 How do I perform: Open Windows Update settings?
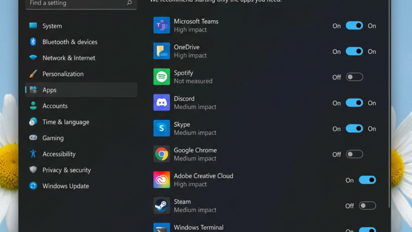point(81,186)
